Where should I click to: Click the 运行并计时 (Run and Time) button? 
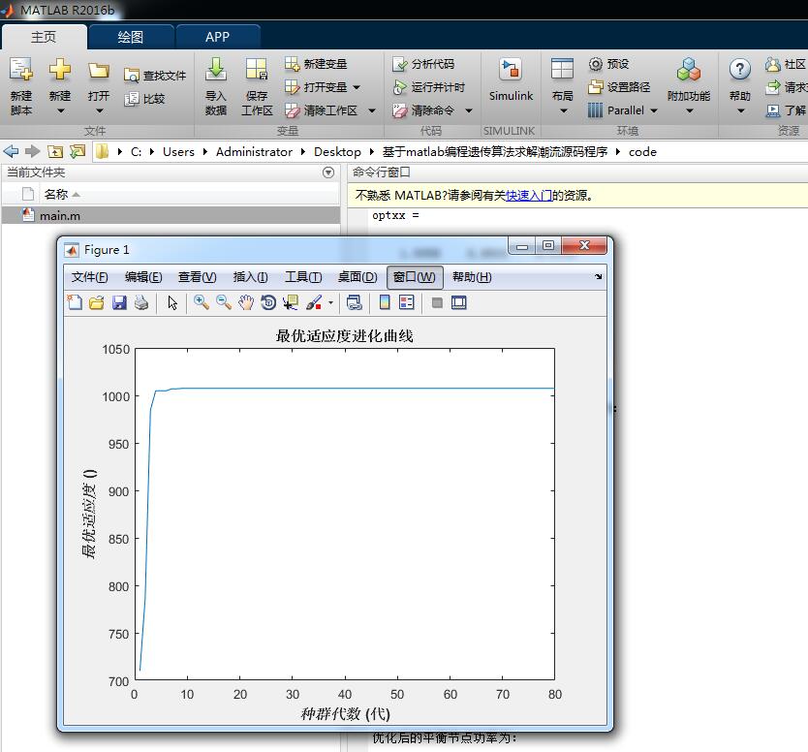[x=428, y=87]
